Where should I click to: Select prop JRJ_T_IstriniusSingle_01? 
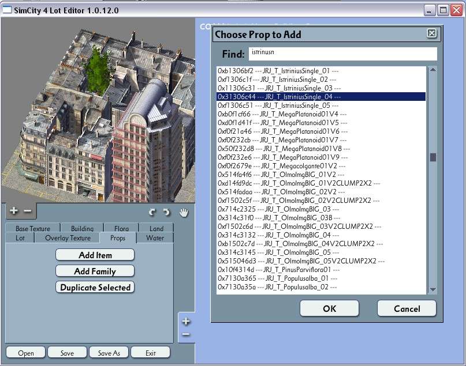(x=321, y=70)
